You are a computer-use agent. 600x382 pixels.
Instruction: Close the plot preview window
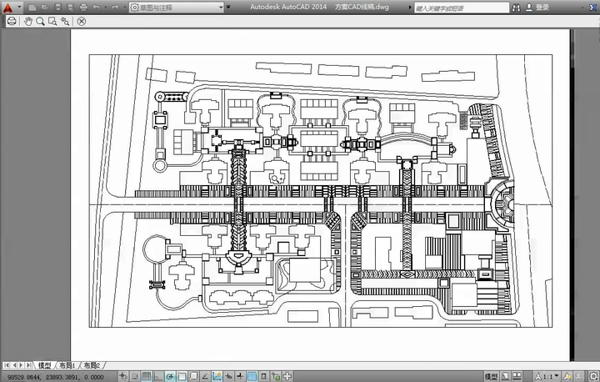click(81, 22)
